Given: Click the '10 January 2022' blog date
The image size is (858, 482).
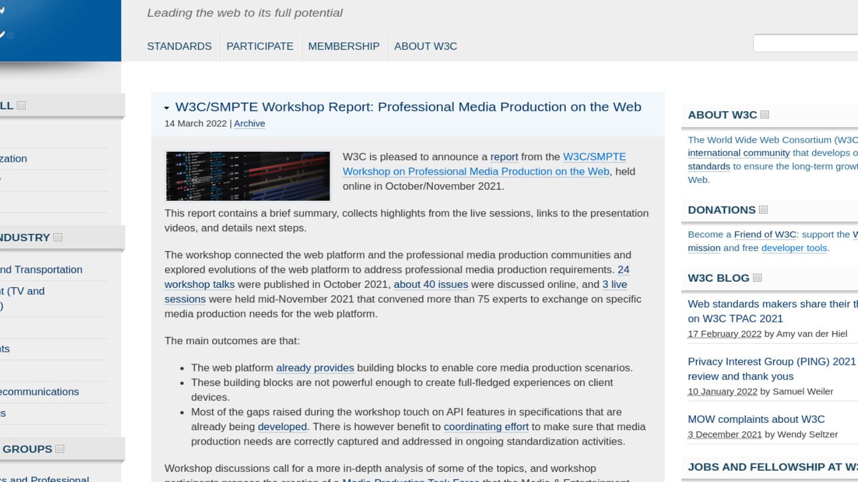Looking at the screenshot, I should [722, 391].
